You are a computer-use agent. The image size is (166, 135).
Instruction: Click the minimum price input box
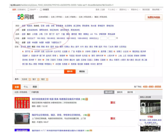(104, 38)
